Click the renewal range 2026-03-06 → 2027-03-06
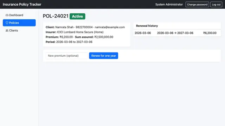 175,33
